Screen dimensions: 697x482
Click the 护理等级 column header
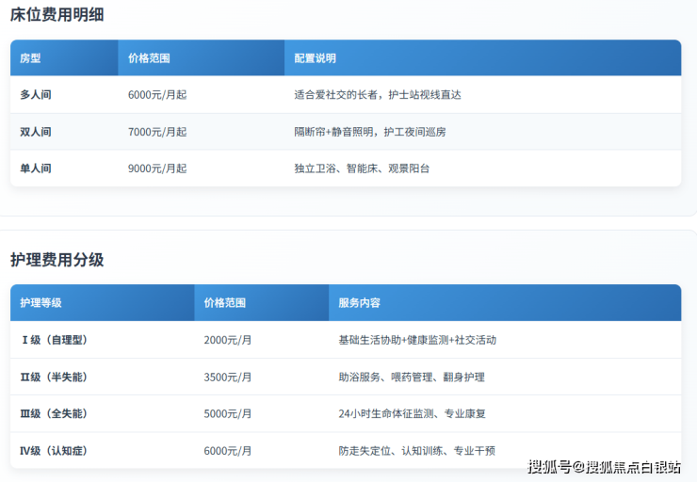click(41, 303)
